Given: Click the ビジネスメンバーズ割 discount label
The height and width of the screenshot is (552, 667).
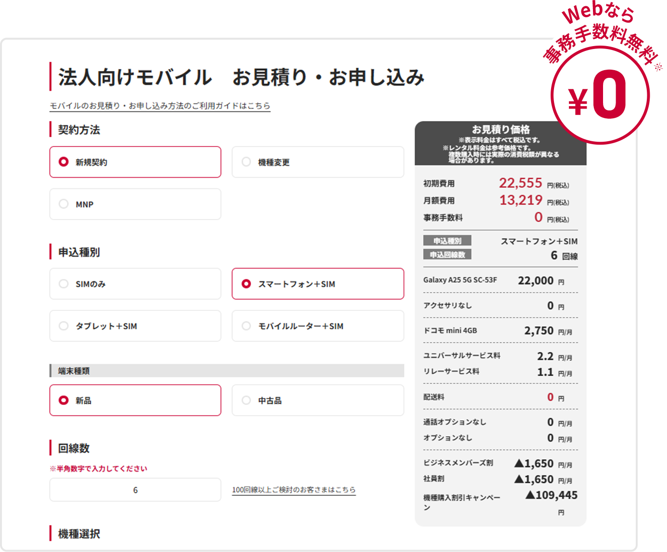Looking at the screenshot, I should tap(458, 463).
